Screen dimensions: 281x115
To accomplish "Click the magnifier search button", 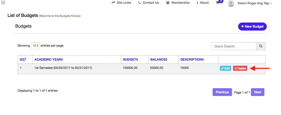I will pyautogui.click(x=261, y=46).
